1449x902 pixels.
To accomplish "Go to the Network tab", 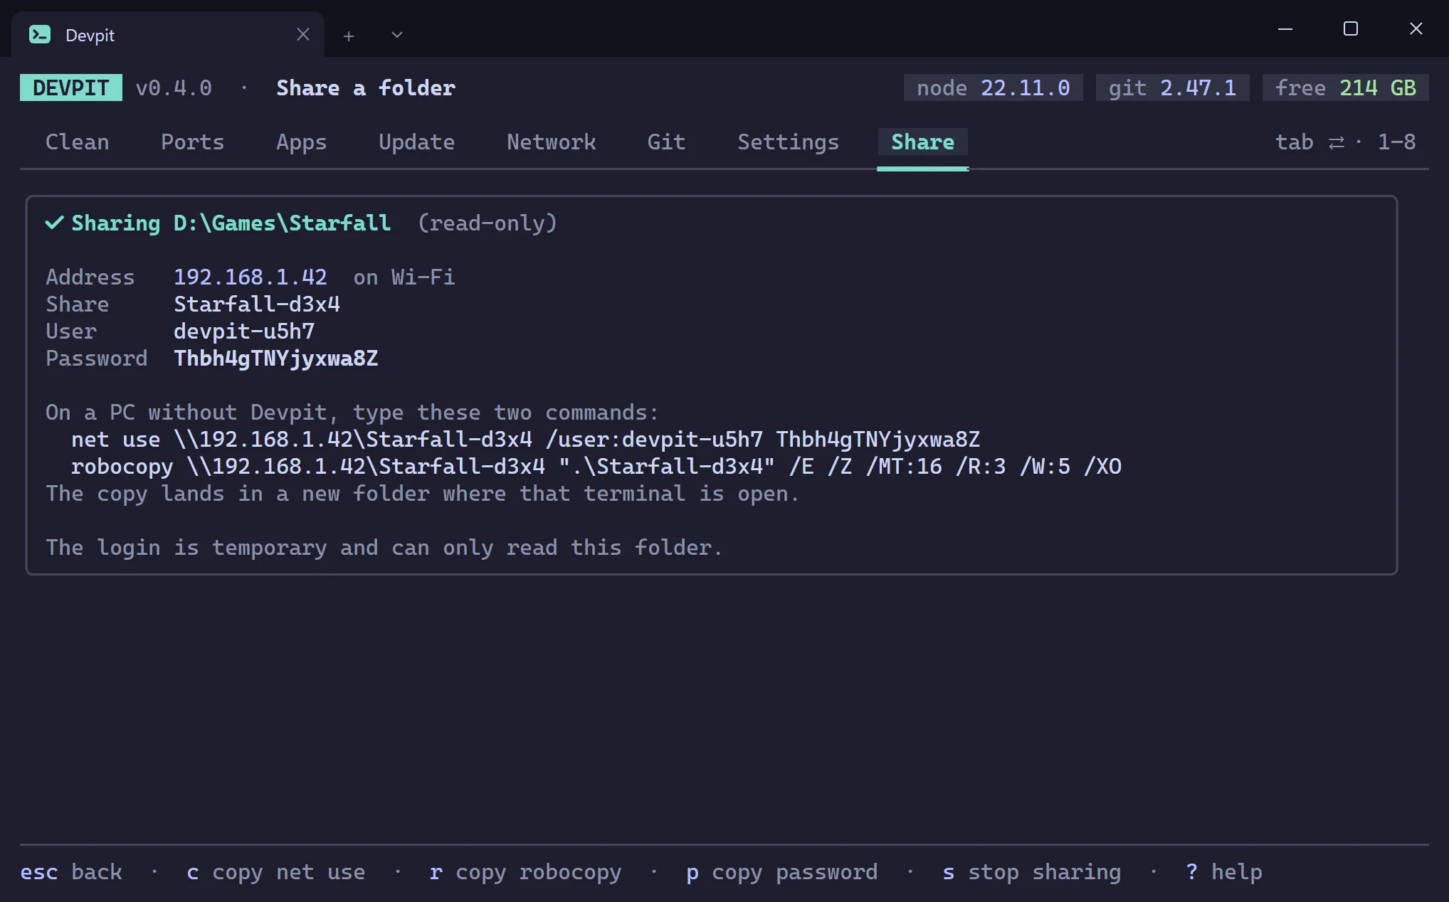I will [551, 142].
